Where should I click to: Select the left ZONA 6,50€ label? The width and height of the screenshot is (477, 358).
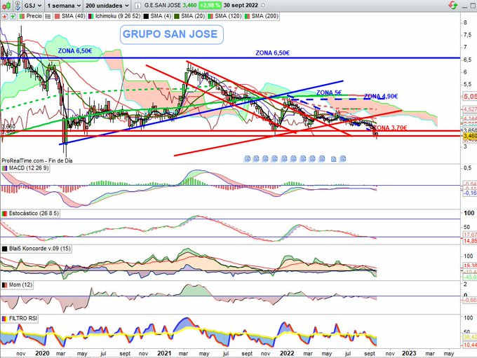tap(75, 50)
